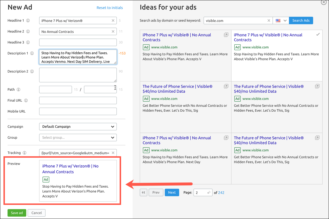Screen dimensions: 329x219
Task: Copy the Next Day iPhone 7 Plus ad
Action: click(x=226, y=138)
